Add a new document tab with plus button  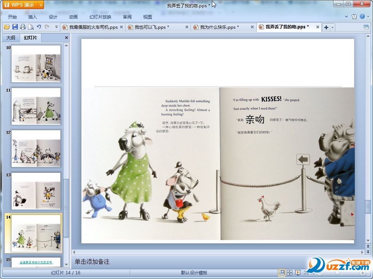click(x=326, y=27)
